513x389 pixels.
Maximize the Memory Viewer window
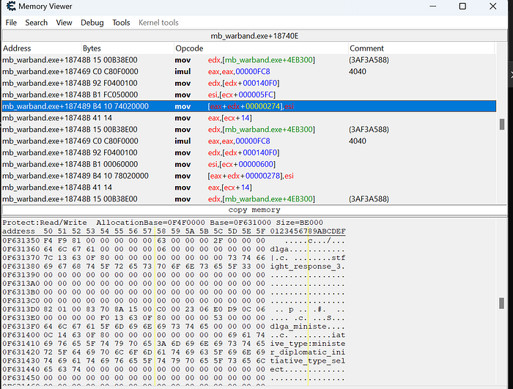(462, 6)
